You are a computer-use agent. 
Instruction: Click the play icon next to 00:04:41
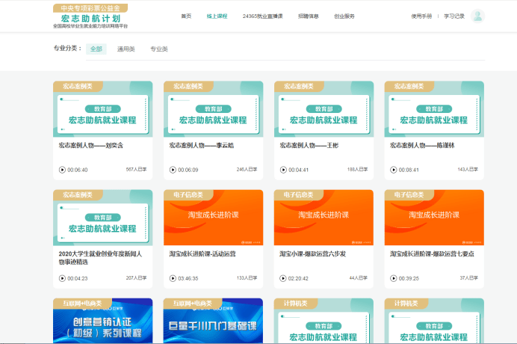(x=283, y=170)
